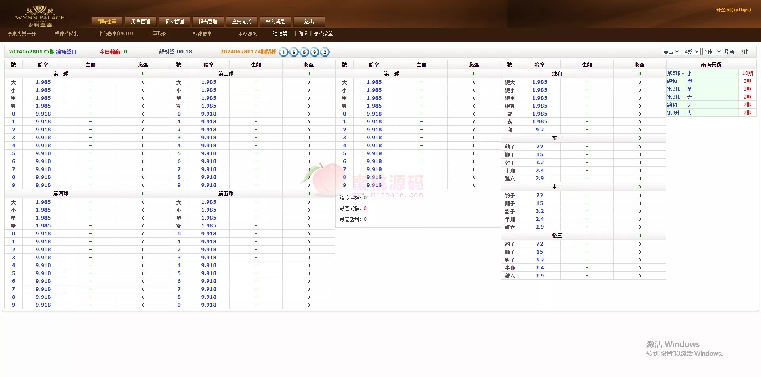Open the 用戶管理 menu tab

pyautogui.click(x=140, y=21)
